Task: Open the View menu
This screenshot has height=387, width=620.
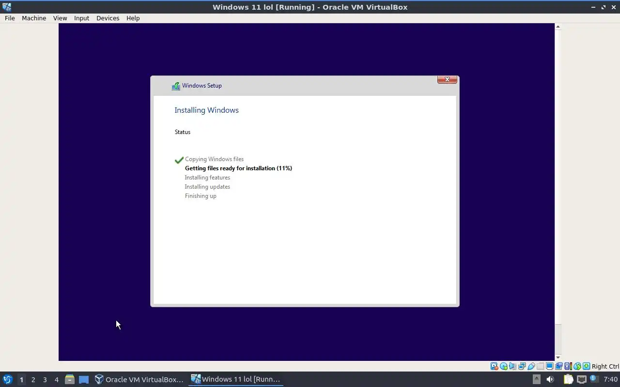Action: (x=60, y=18)
